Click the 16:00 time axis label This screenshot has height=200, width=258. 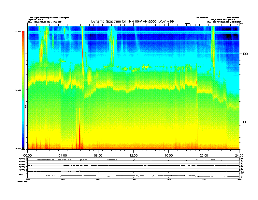pyautogui.click(x=169, y=156)
